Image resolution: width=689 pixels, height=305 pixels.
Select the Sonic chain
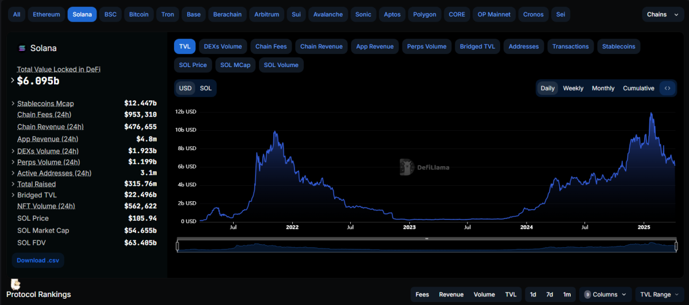click(x=363, y=14)
